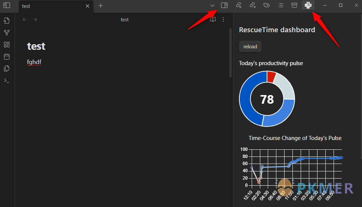Viewport: 362px width, 207px height.
Task: Open the Outgoing links panel icon
Action: (252, 5)
